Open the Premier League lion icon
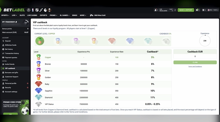The width and height of the screenshot is (220, 122). click(x=45, y=10)
